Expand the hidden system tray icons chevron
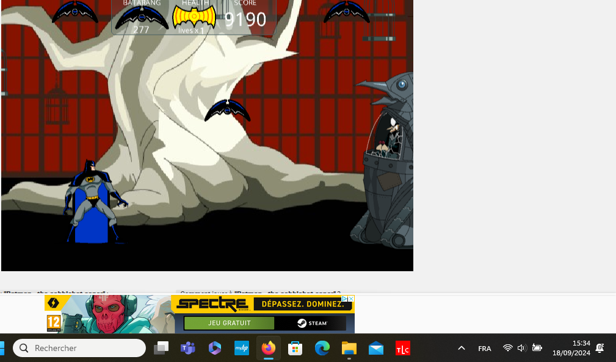 [462, 348]
